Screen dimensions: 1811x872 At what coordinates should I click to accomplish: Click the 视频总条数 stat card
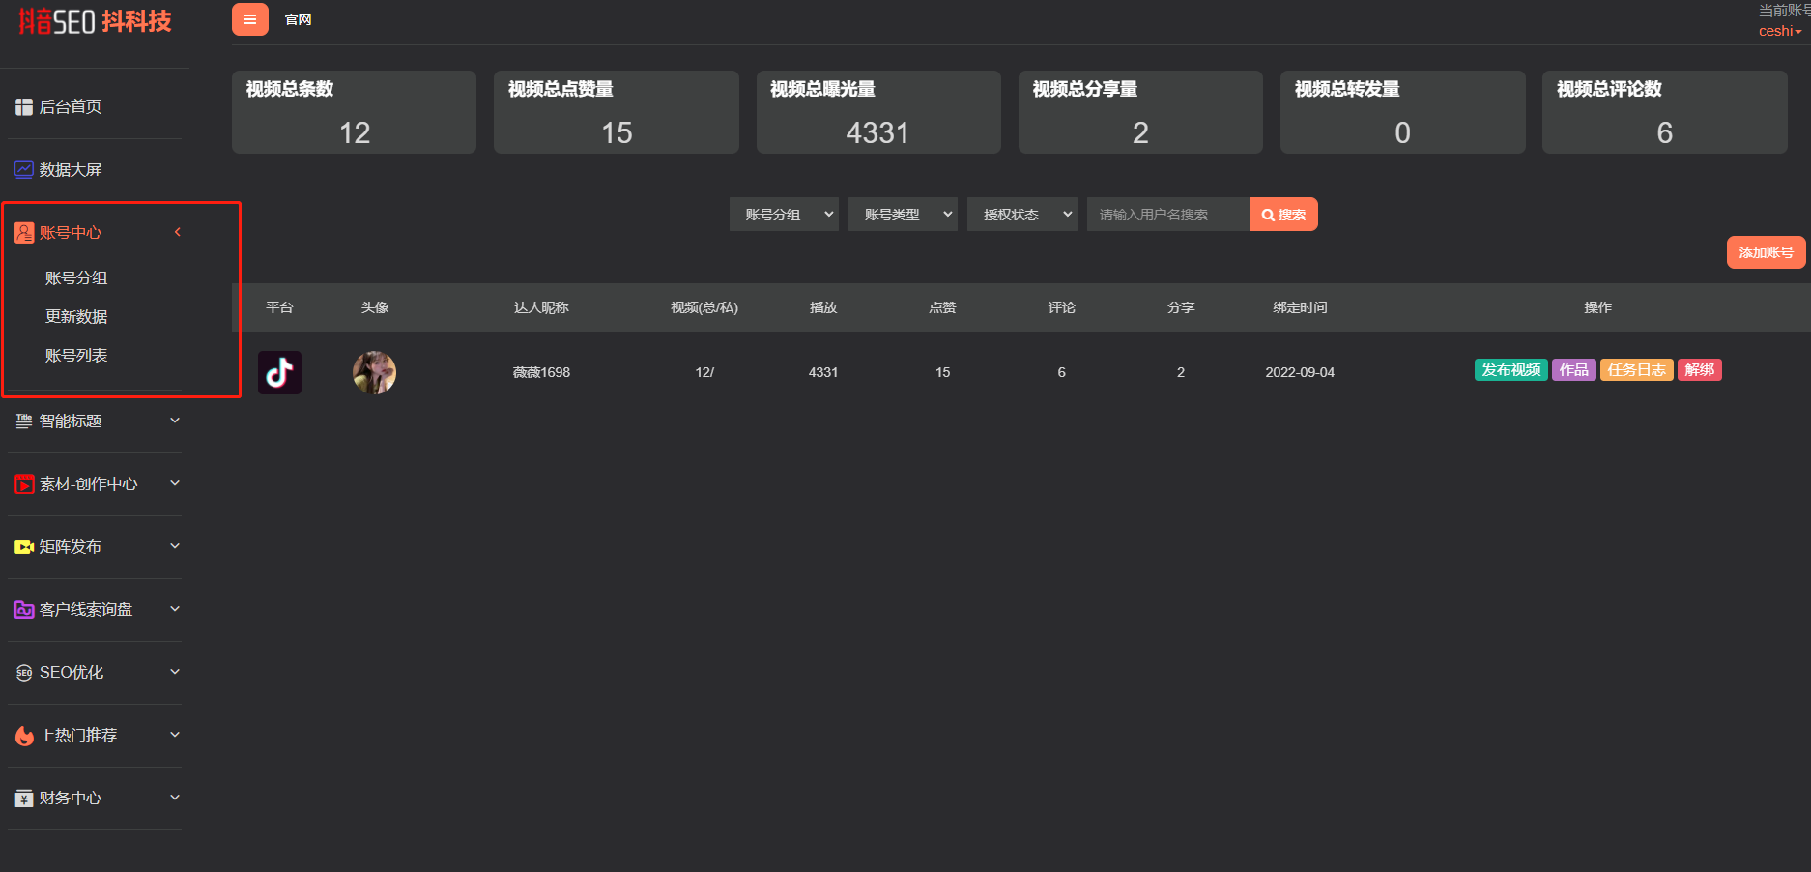tap(354, 112)
